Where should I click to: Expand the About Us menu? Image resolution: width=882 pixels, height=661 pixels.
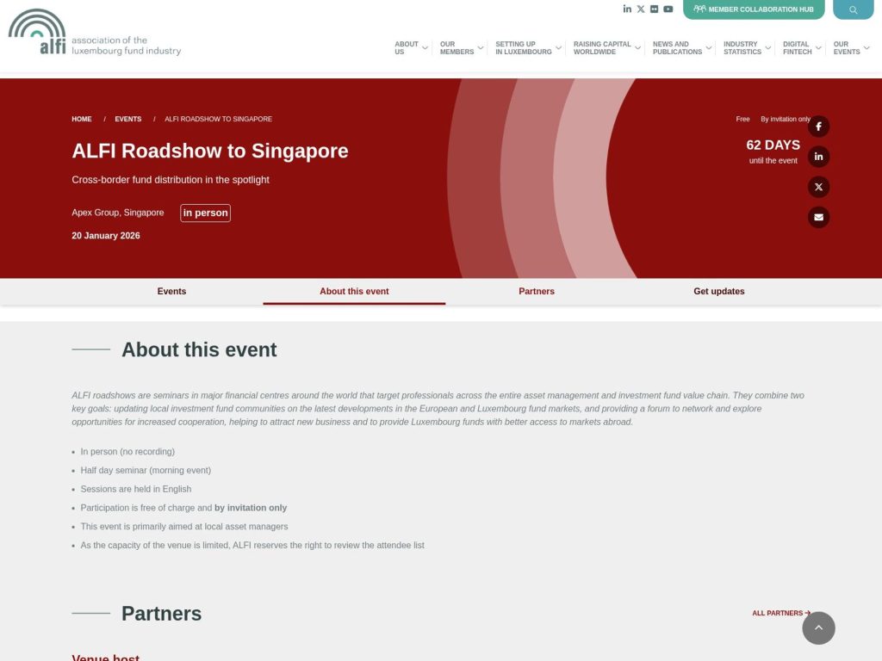408,47
